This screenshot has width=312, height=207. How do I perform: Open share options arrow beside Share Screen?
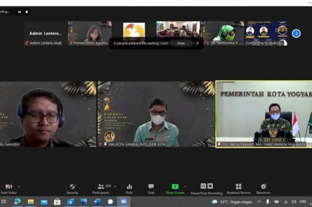[x=185, y=187]
